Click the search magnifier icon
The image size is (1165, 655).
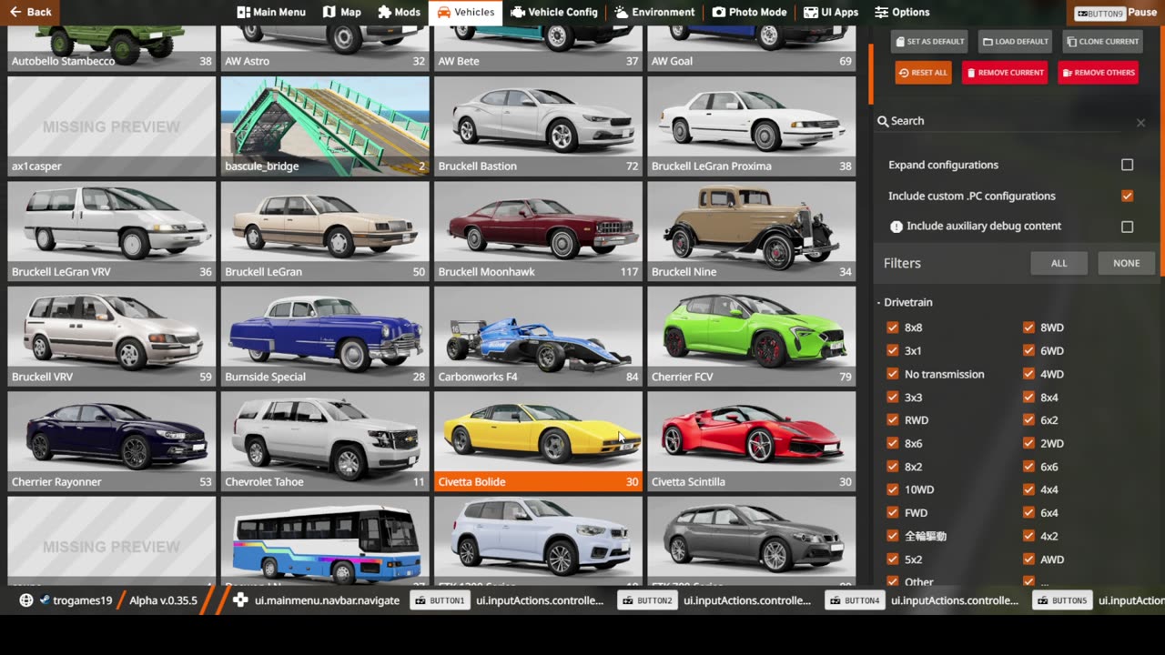[883, 121]
